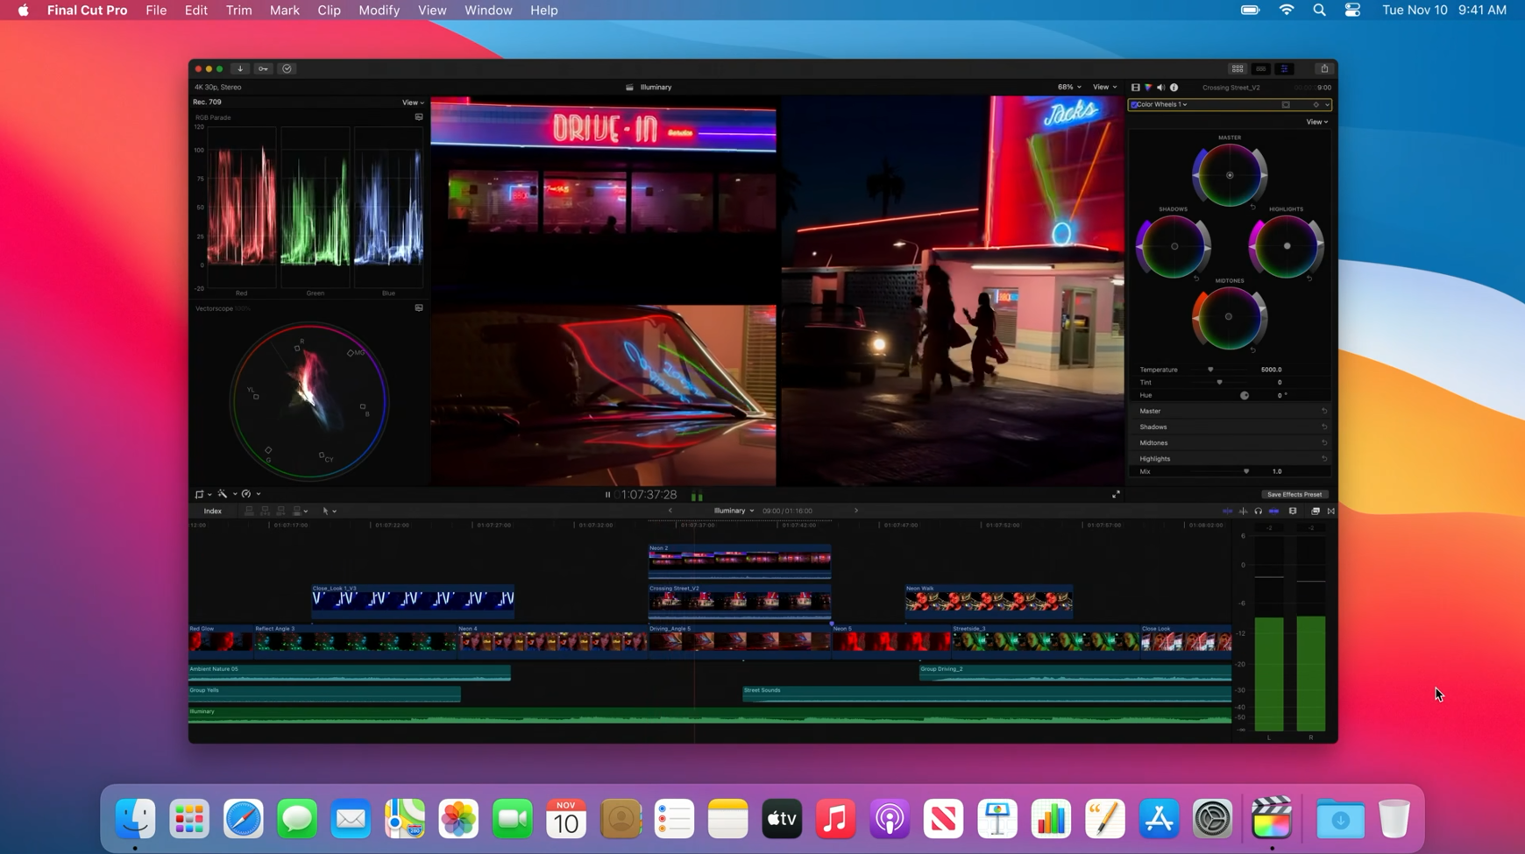Toggle the inspector sliders button
Screen dimensions: 1525x854
click(1285, 68)
